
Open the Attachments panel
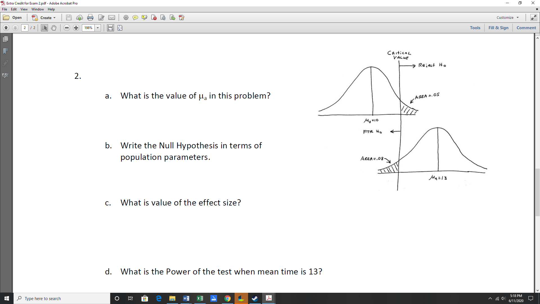click(5, 63)
